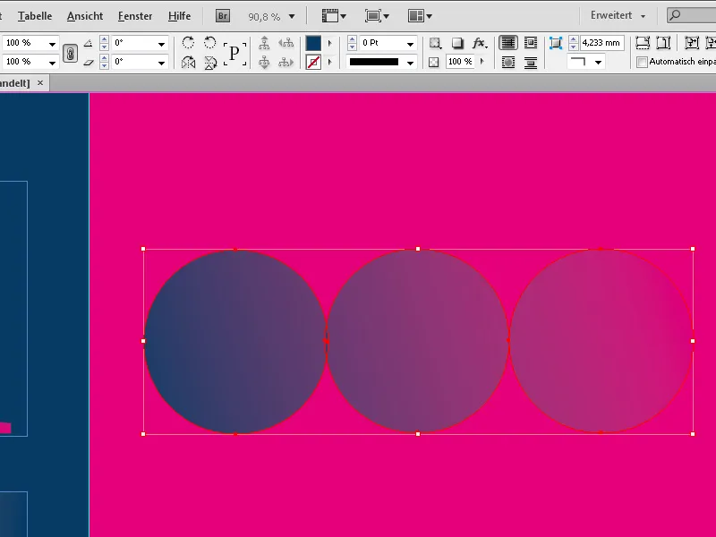Image resolution: width=716 pixels, height=537 pixels.
Task: Adjust shear angle with stepper arrows
Action: point(104,63)
